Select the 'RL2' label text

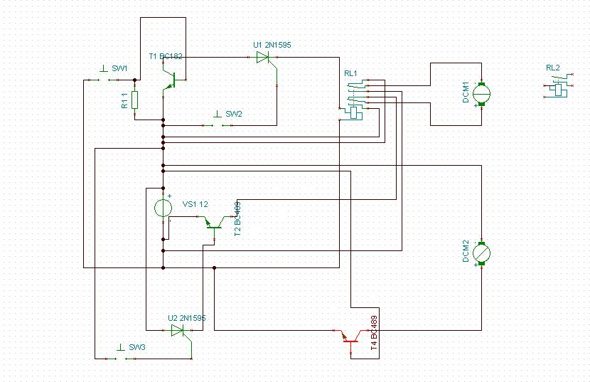pos(553,68)
